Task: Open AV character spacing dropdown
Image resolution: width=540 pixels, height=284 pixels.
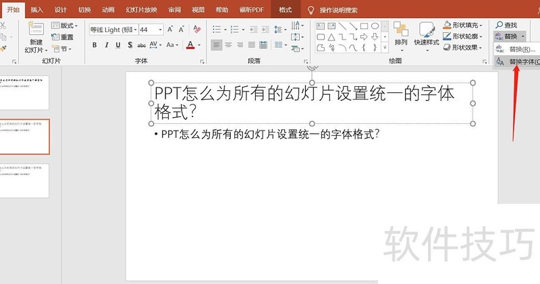Action: (155, 45)
